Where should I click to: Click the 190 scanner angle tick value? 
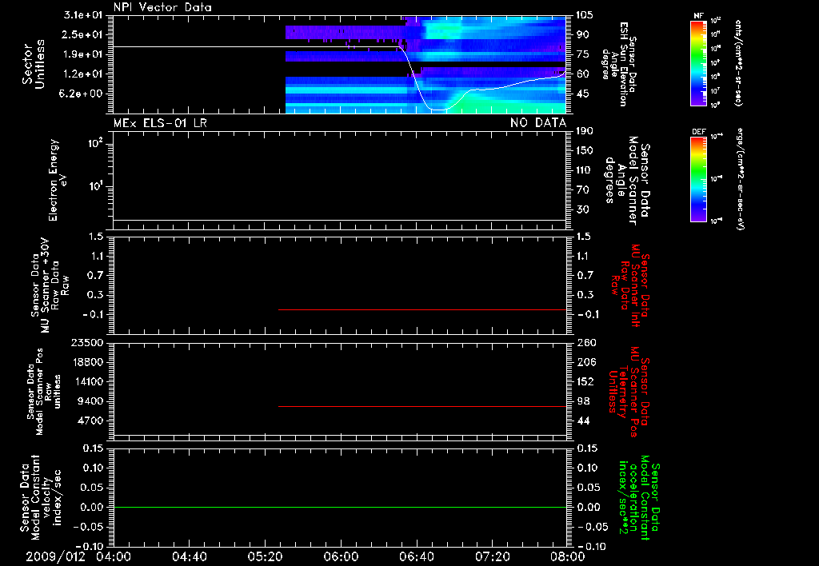click(x=585, y=131)
